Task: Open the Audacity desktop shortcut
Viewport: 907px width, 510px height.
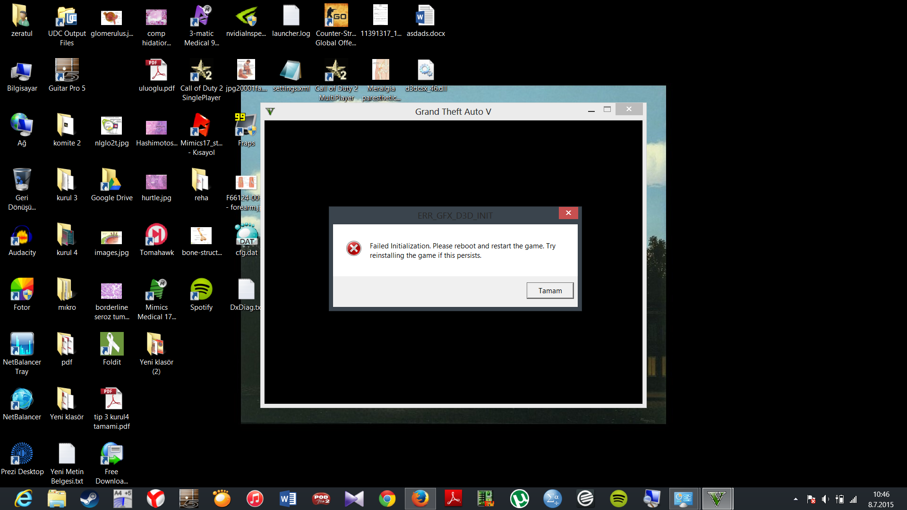Action: point(22,240)
